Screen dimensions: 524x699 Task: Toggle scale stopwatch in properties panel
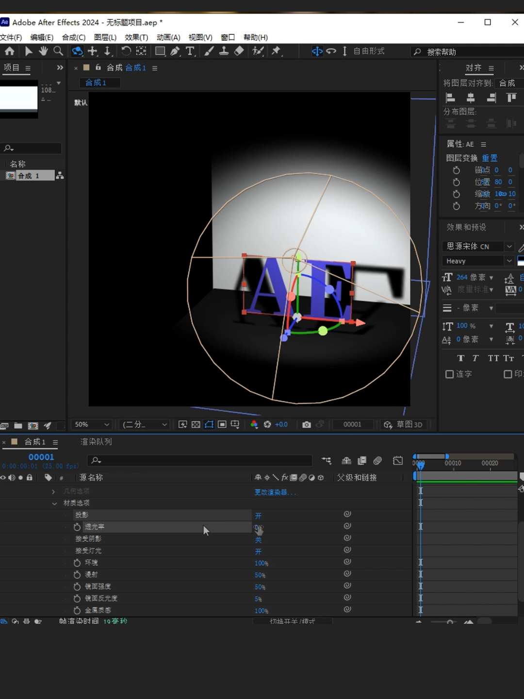pos(456,194)
